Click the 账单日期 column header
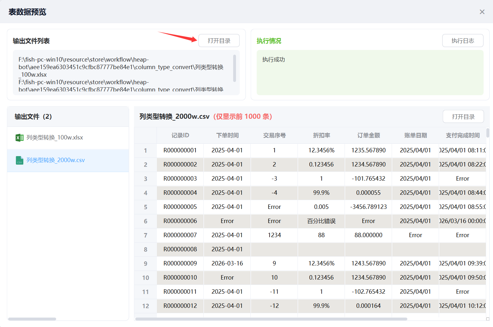Image resolution: width=493 pixels, height=327 pixels. pyautogui.click(x=415, y=135)
